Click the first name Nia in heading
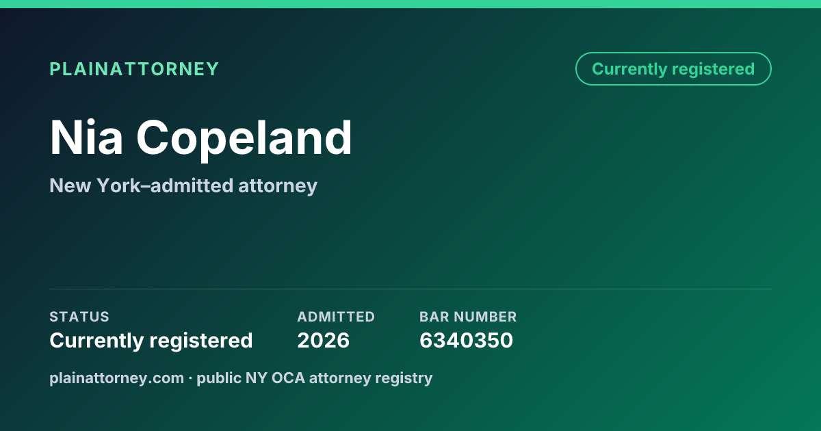This screenshot has width=821, height=431. pos(86,138)
